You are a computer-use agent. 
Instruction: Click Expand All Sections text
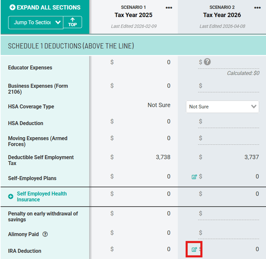pos(48,8)
